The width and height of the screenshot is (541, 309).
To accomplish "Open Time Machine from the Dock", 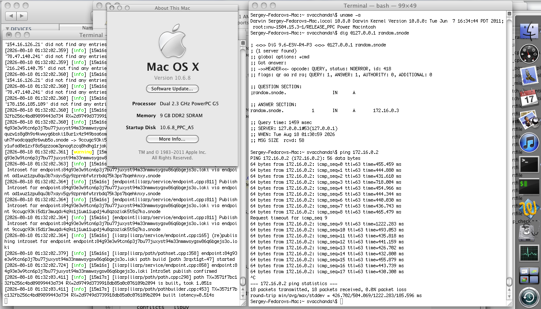I will 529,297.
